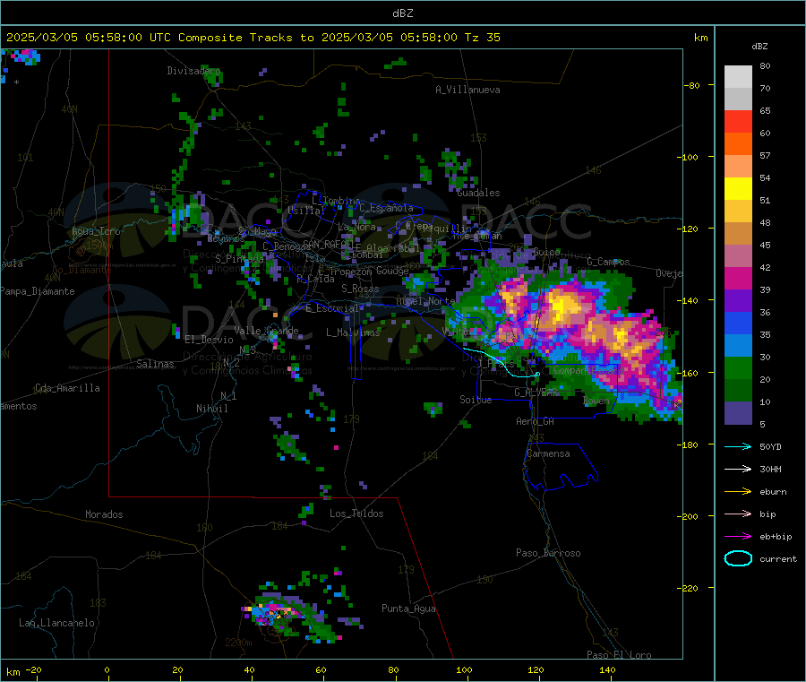Select the dark green 10–20 dBZ swatch
This screenshot has width=806, height=682.
click(738, 391)
